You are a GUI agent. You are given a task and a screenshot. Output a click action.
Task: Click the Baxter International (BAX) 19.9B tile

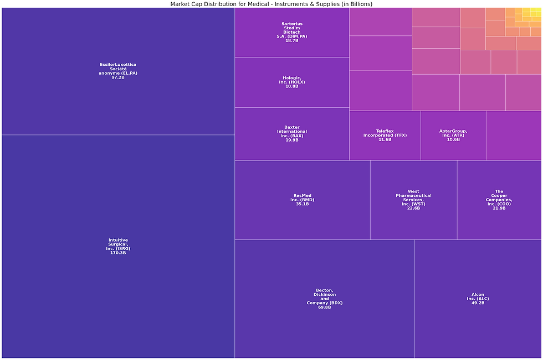click(x=292, y=134)
